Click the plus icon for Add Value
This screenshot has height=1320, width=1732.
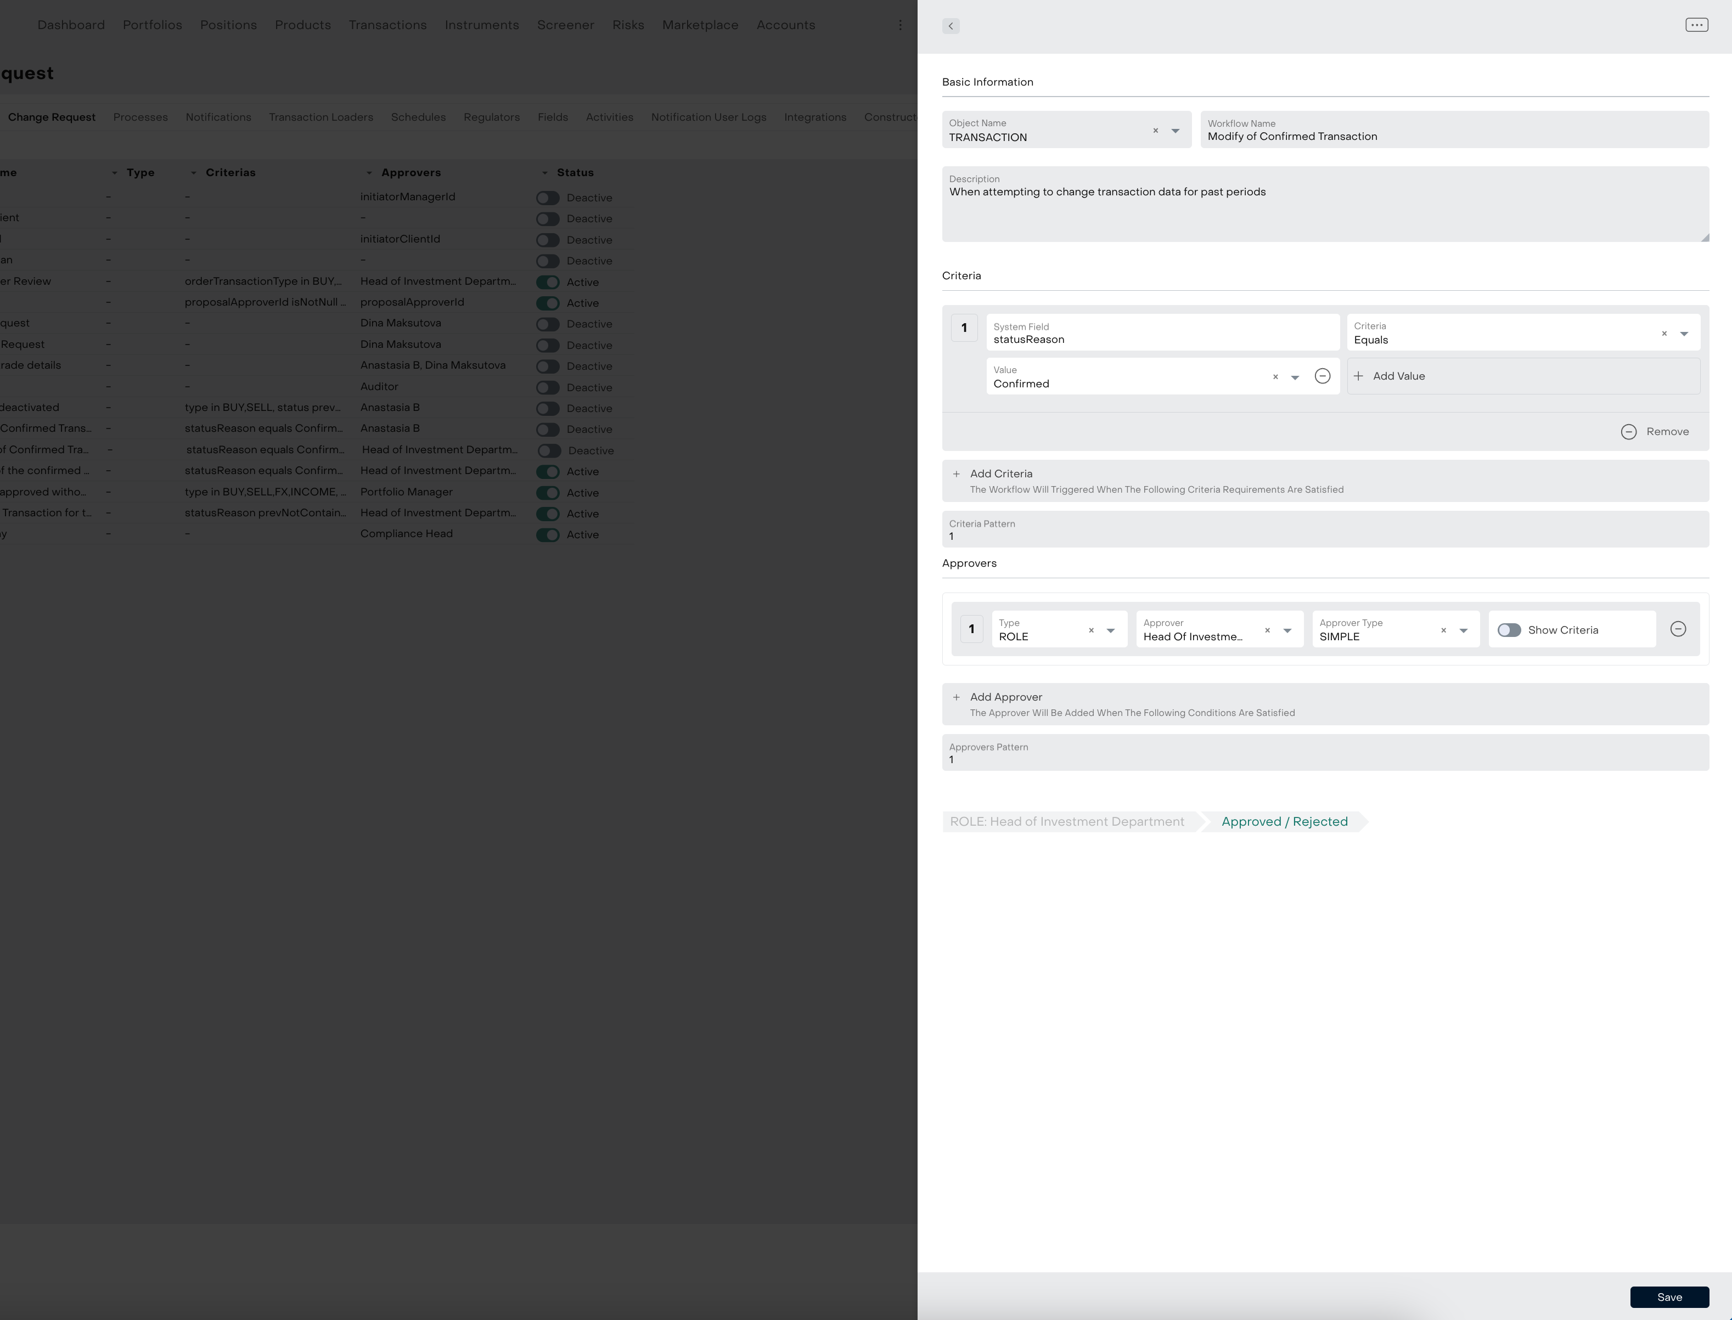click(x=1359, y=376)
